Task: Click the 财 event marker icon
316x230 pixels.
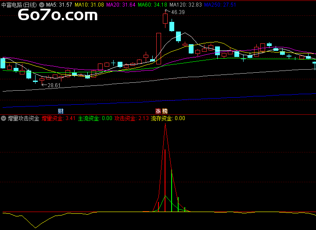Action: click(61, 111)
